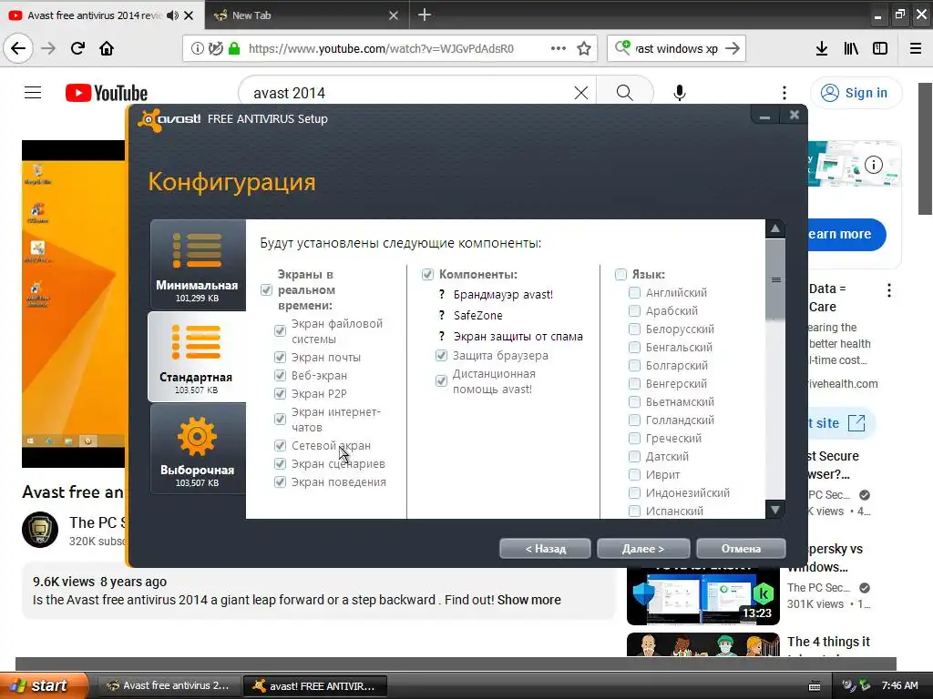933x699 pixels.
Task: Open the Firefox downloads panel
Action: click(821, 48)
